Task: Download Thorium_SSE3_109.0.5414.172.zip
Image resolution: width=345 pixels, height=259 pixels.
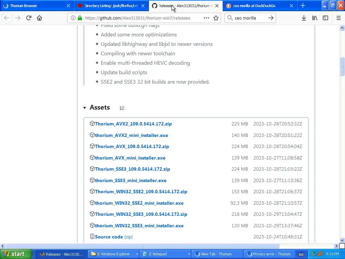Action: pos(132,169)
